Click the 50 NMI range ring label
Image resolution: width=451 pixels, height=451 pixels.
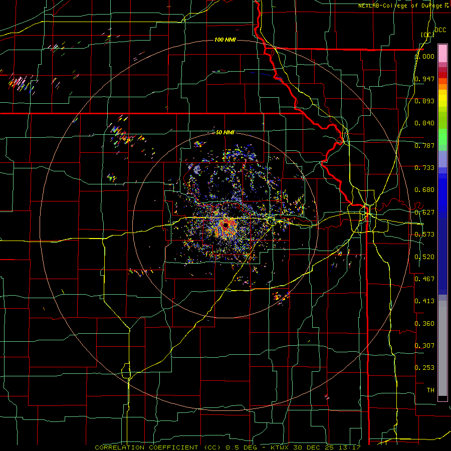(x=225, y=133)
